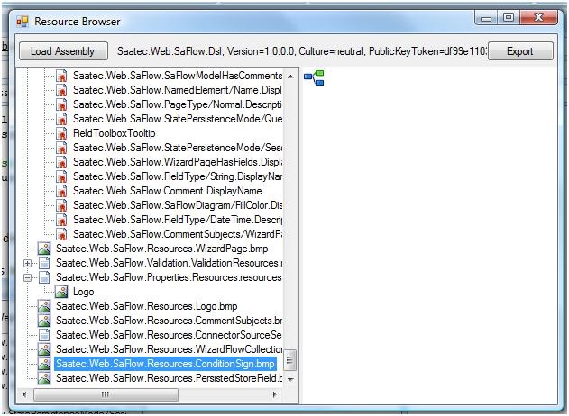
Task: Click image icon next to Resources.CommentSubjects
Action: click(x=44, y=321)
